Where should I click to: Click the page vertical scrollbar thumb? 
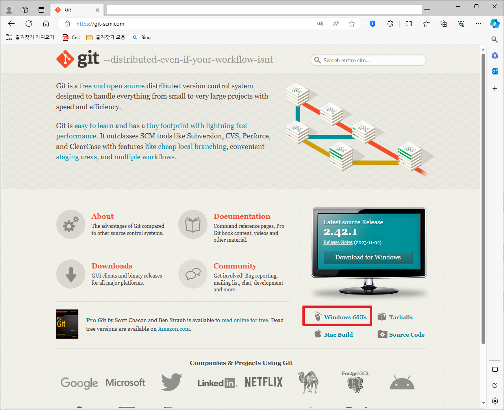[483, 199]
